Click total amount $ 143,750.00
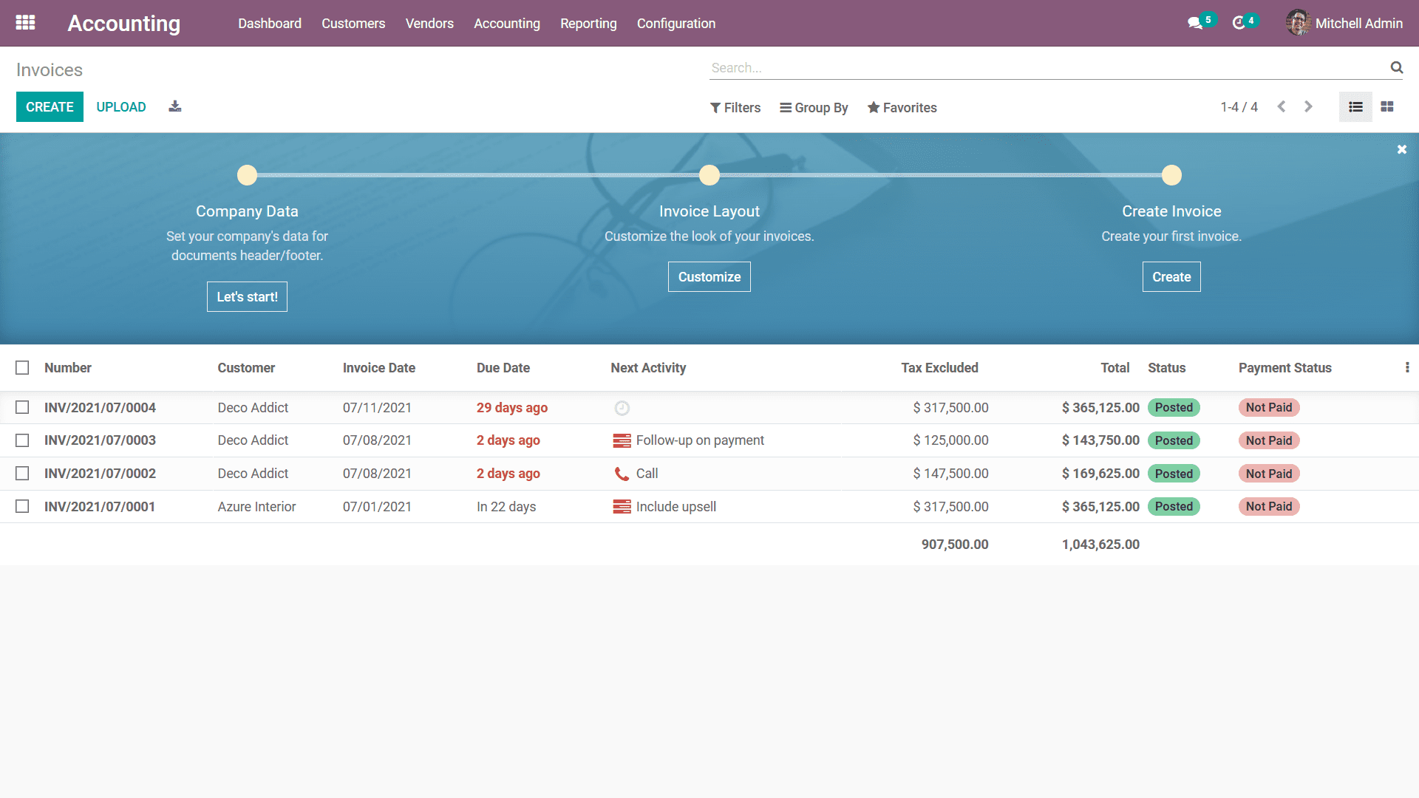Screen dimensions: 1419x798 (x=1100, y=440)
